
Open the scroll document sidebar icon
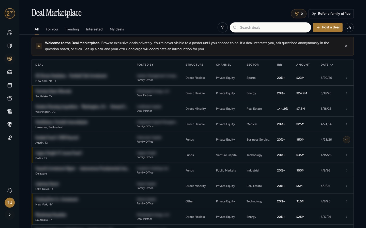click(10, 111)
